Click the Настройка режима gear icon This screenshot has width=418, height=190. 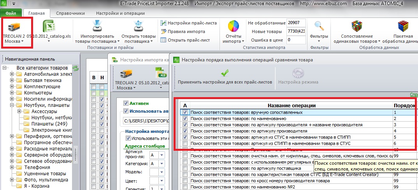[298, 73]
